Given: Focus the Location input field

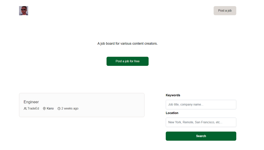Looking at the screenshot, I should point(201,122).
